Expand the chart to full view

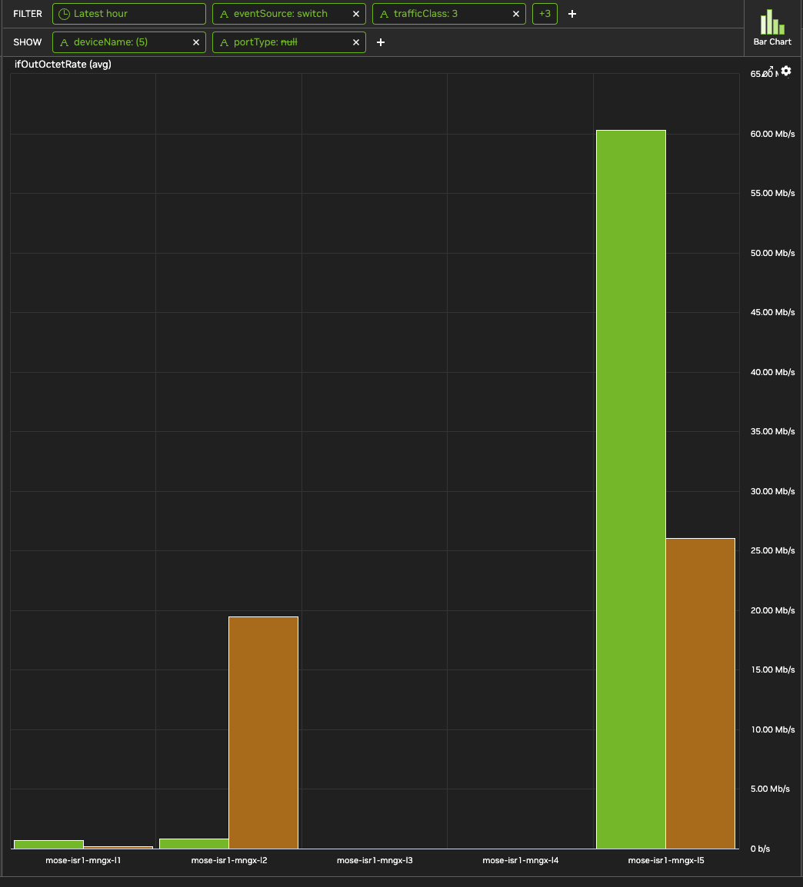[x=768, y=71]
